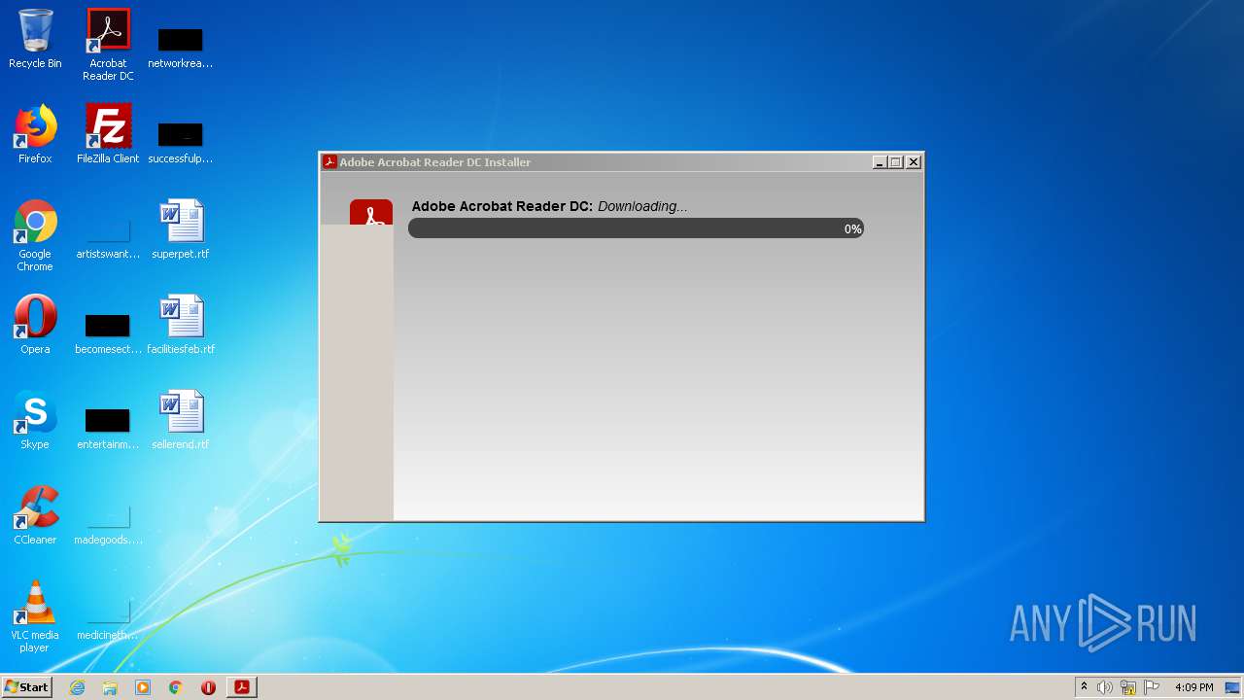Open the network tray icon
Viewport: 1244px width, 700px height.
(x=1128, y=687)
